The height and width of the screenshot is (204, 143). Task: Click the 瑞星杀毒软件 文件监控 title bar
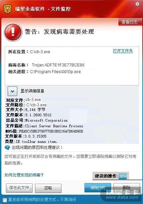pyautogui.click(x=43, y=9)
